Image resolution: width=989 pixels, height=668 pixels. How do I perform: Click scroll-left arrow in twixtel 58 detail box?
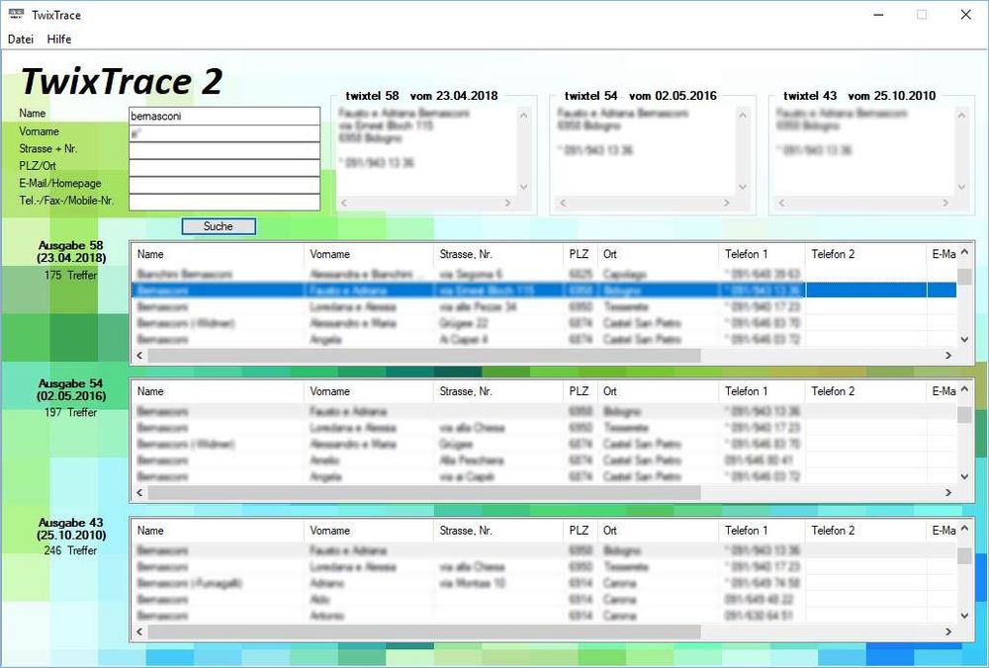coord(344,203)
